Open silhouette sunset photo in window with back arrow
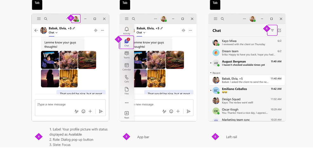Image resolution: width=313 pixels, height=152 pixels. tap(50, 78)
